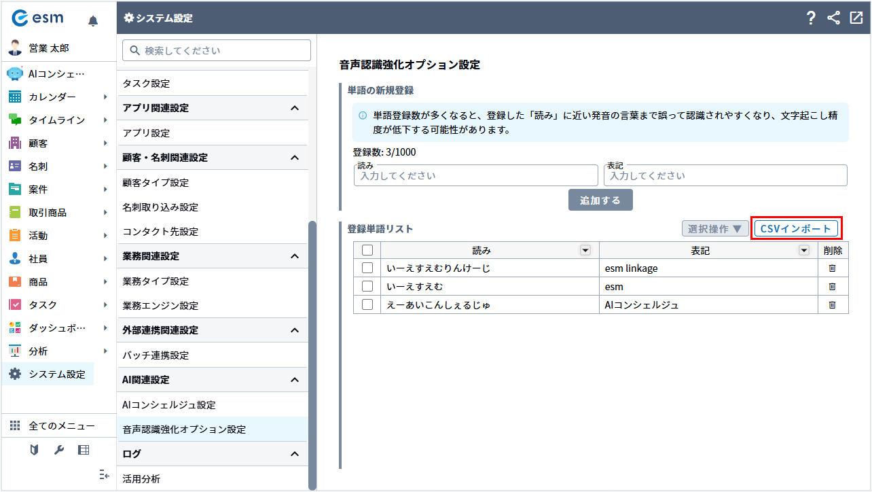Collapse the left sidebar with arrow icon
872x492 pixels.
pos(104,475)
